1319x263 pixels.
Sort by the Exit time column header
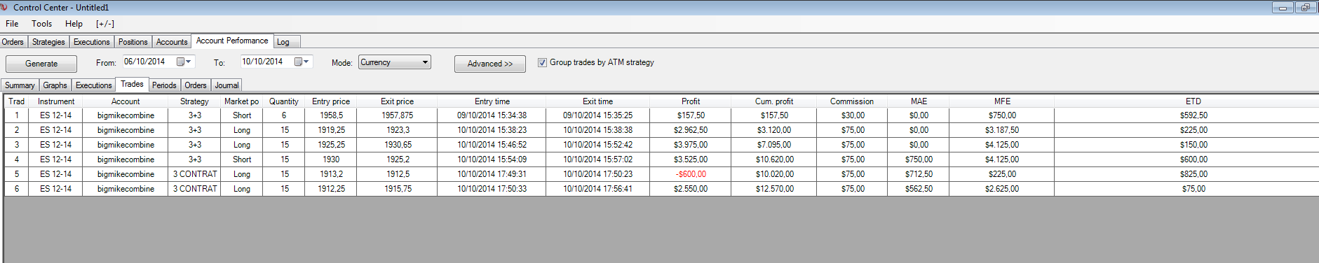[x=597, y=101]
